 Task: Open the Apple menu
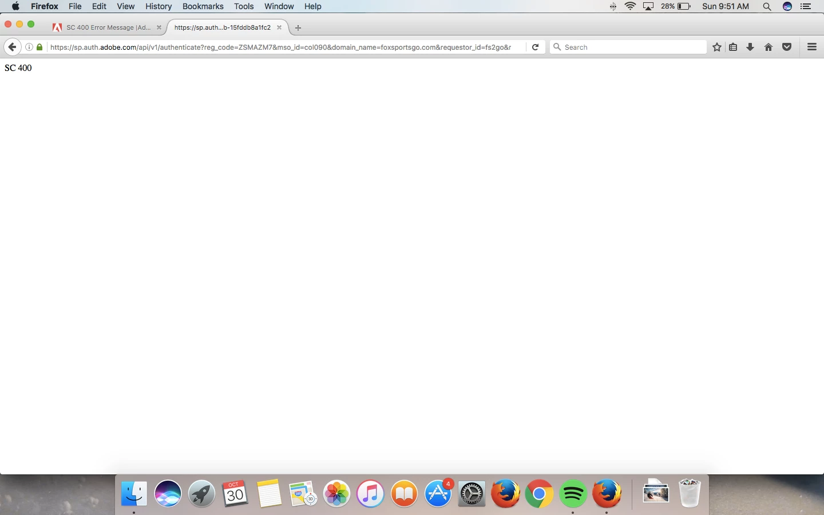tap(15, 6)
